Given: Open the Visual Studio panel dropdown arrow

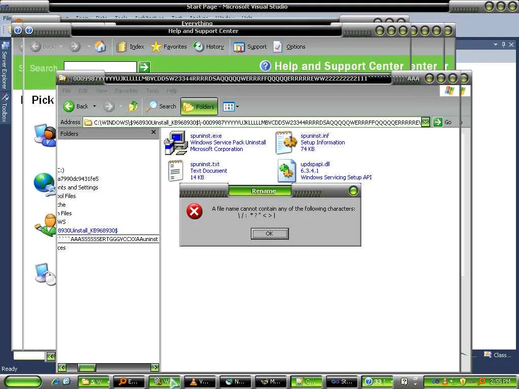Looking at the screenshot, I should tap(496, 45).
